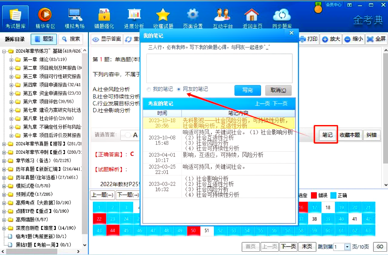This screenshot has width=388, height=255.
Task: Click 缩小 zoom-out button
Action: pos(353,39)
